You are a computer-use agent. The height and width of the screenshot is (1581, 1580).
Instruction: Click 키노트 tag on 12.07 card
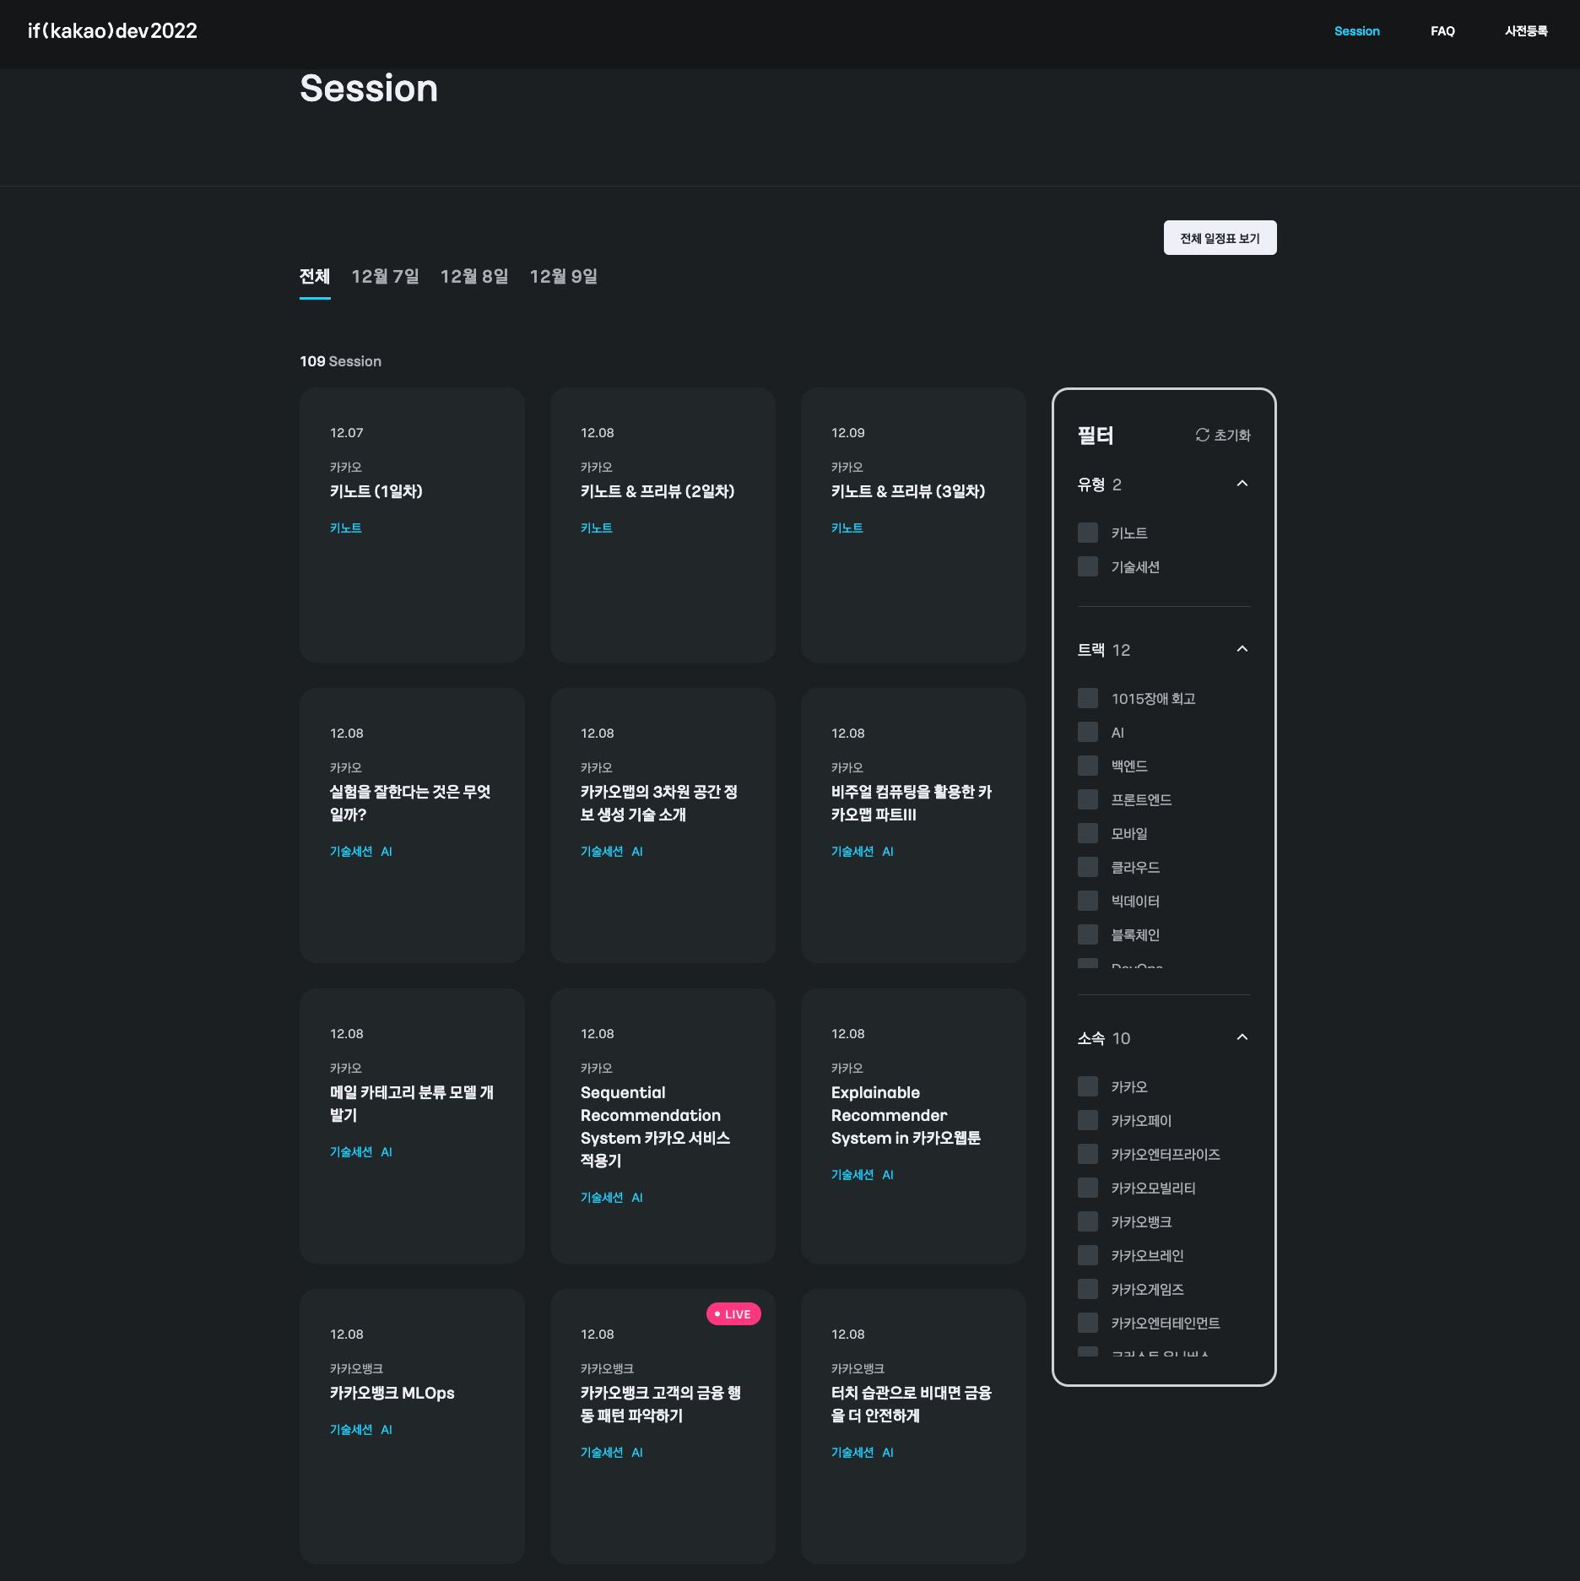(346, 528)
